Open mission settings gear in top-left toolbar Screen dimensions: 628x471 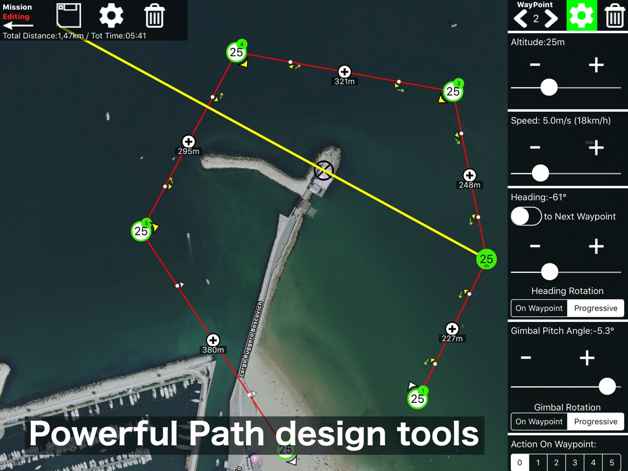coord(111,15)
